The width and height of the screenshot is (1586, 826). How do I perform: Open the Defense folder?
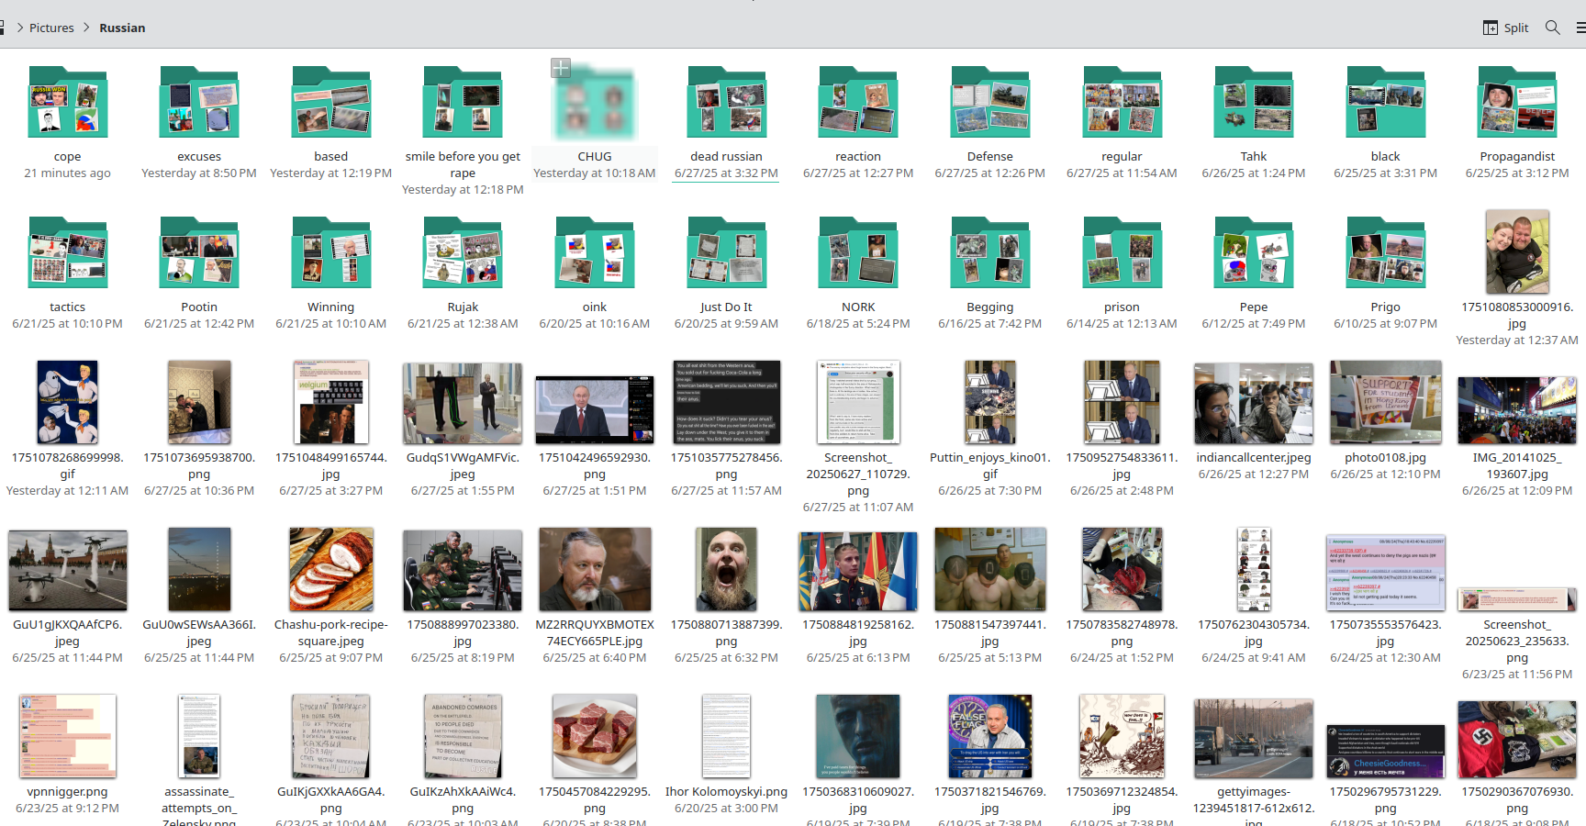(990, 102)
